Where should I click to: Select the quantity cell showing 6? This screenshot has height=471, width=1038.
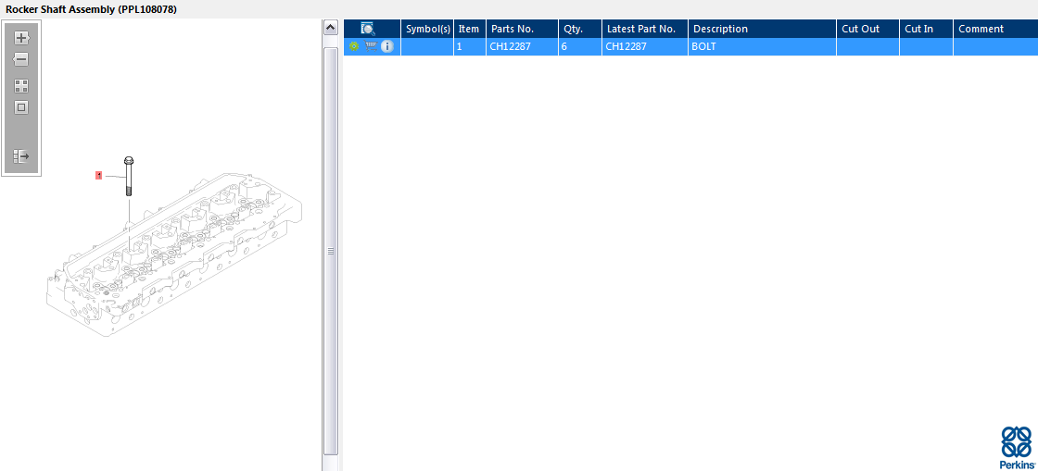click(580, 47)
